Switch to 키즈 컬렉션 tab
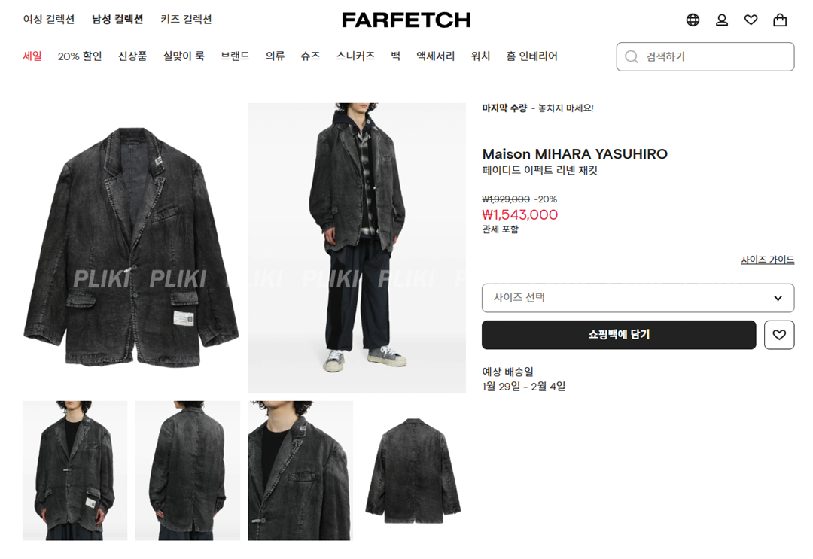This screenshot has height=559, width=813. [186, 19]
